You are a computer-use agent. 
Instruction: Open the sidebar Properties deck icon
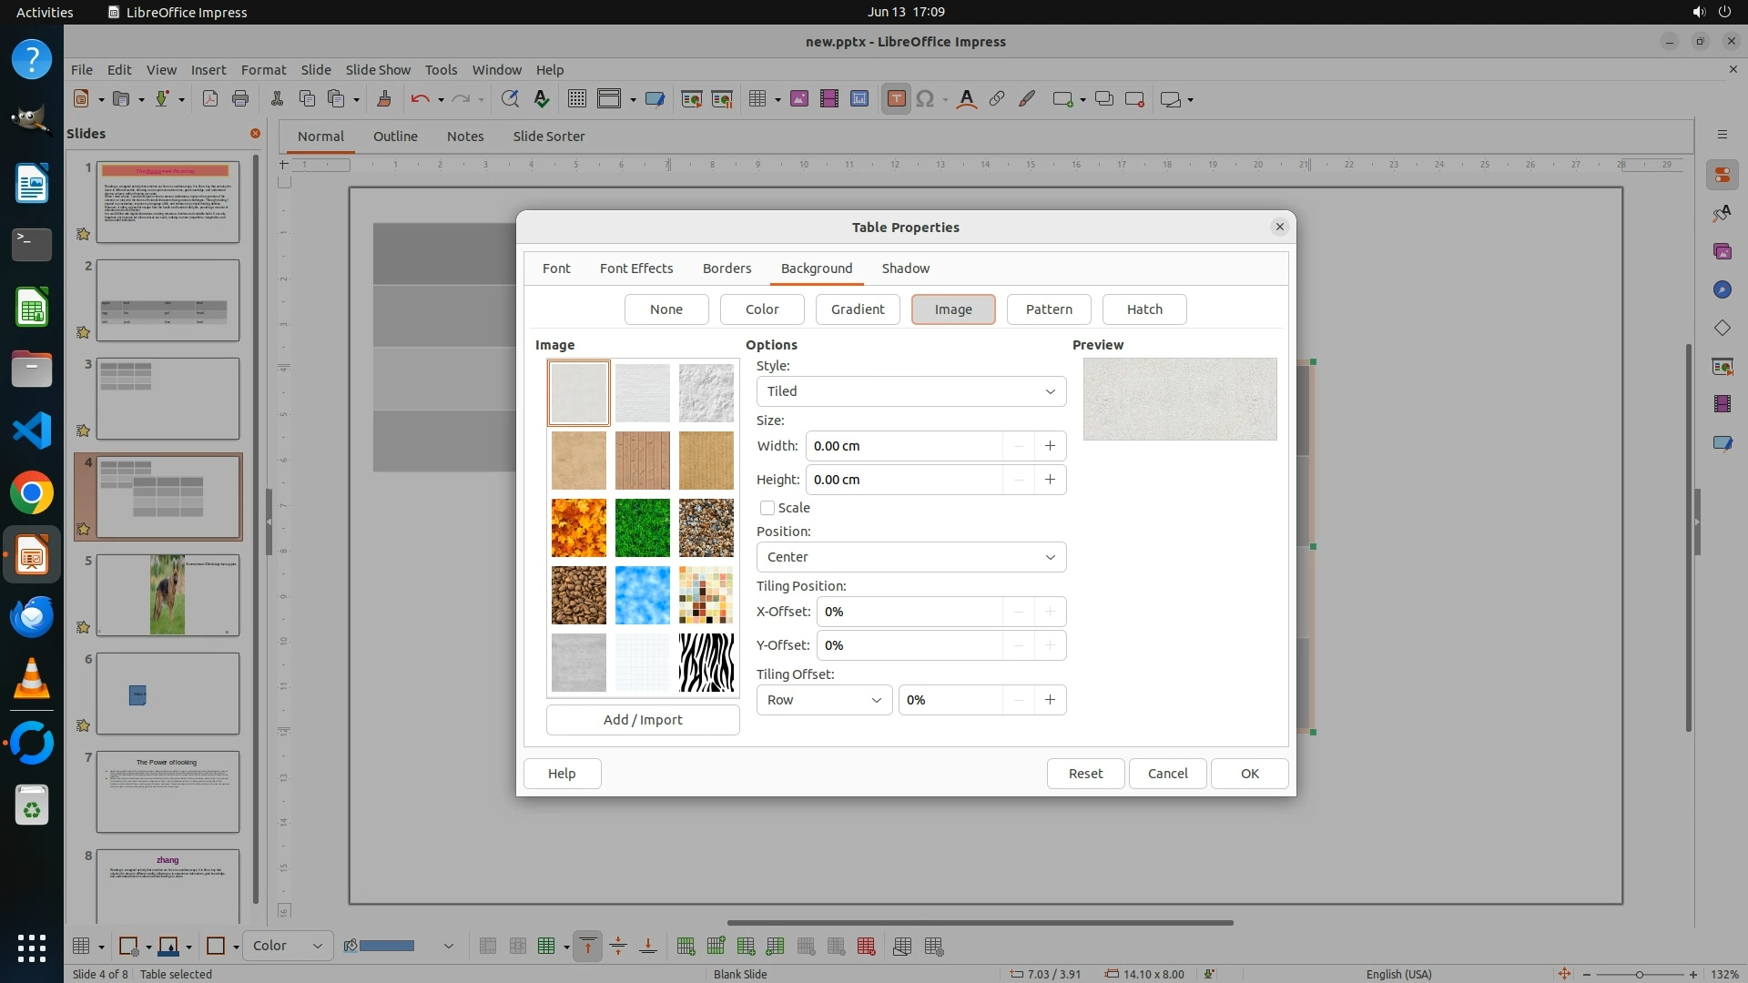click(x=1722, y=175)
